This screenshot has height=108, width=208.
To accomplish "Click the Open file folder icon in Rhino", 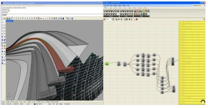I will pyautogui.click(x=5, y=18).
